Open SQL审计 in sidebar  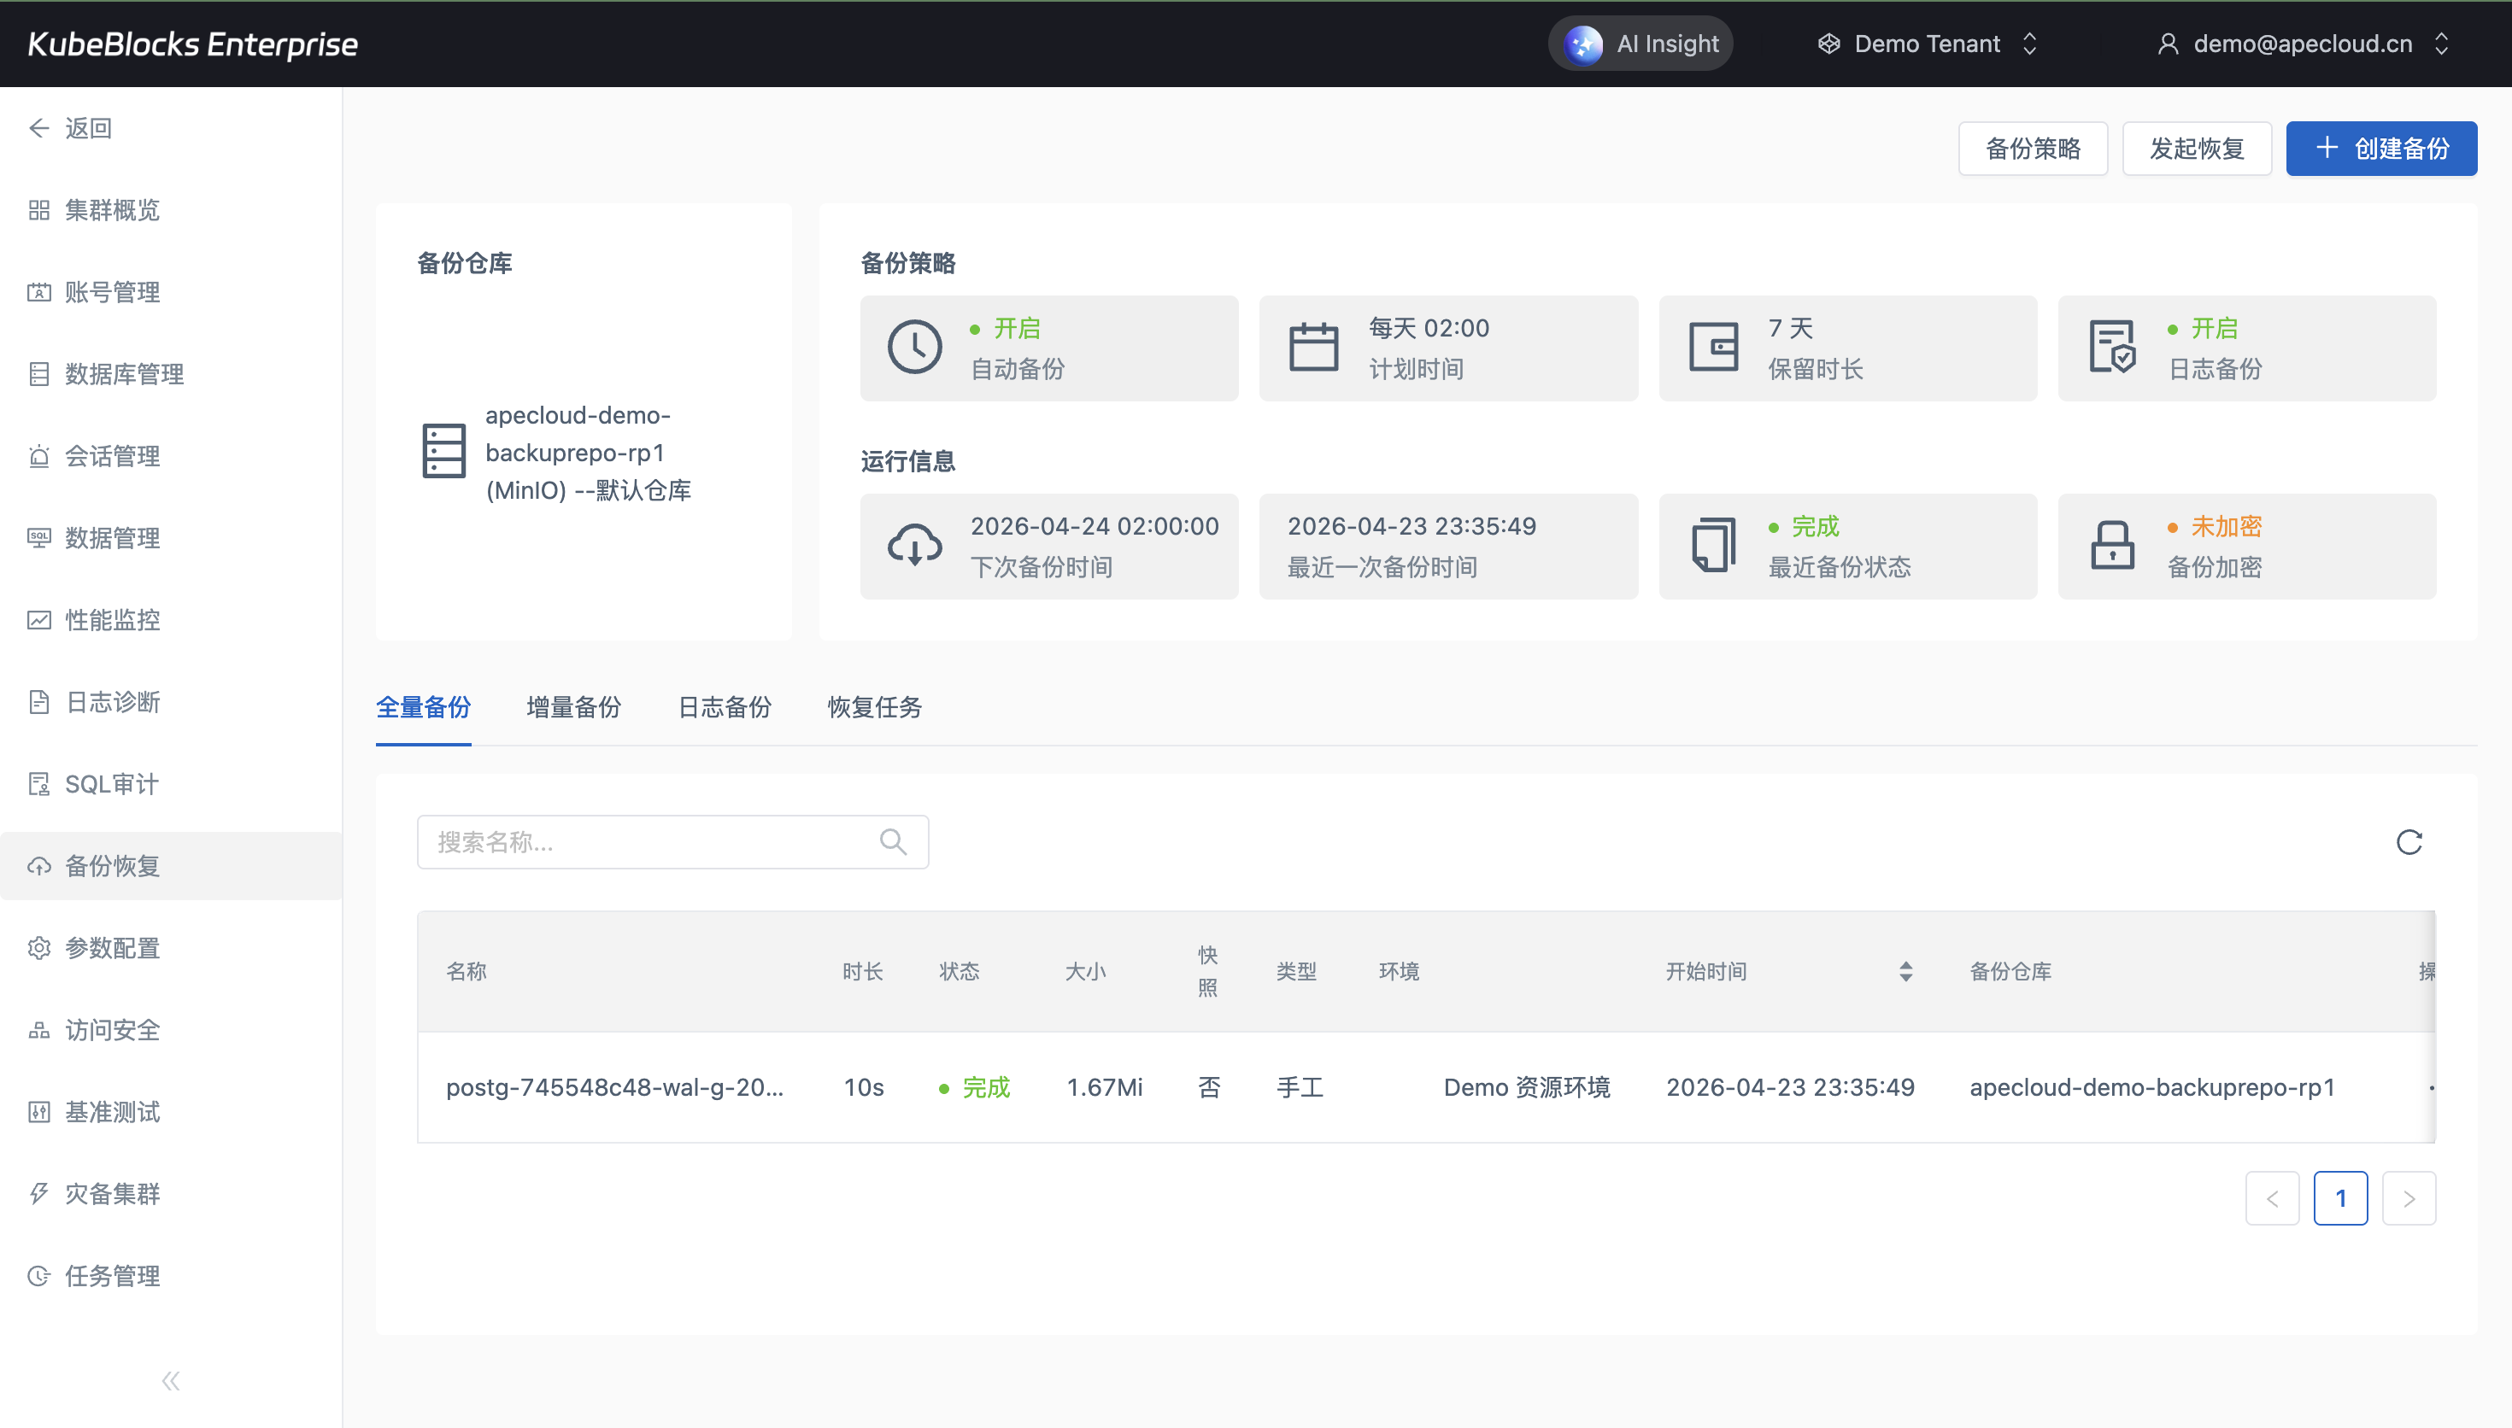click(x=111, y=784)
